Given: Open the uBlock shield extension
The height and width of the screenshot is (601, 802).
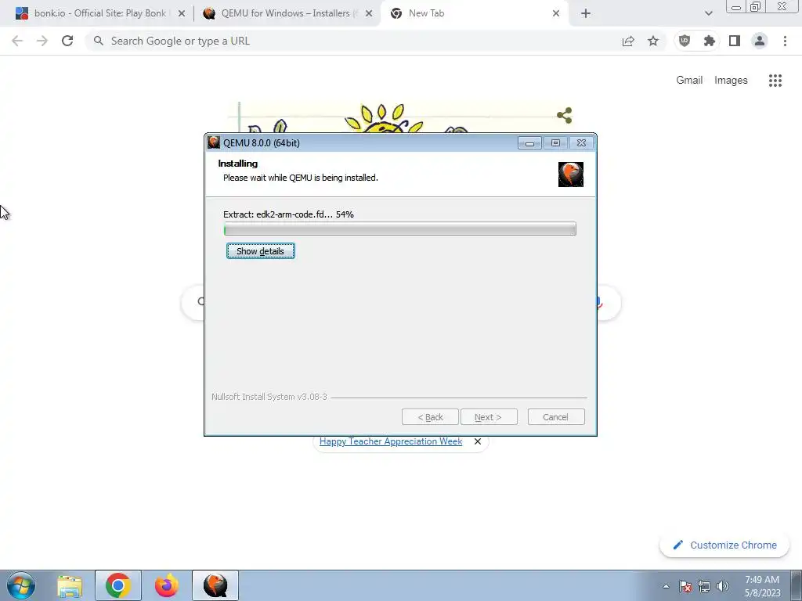Looking at the screenshot, I should coord(685,41).
